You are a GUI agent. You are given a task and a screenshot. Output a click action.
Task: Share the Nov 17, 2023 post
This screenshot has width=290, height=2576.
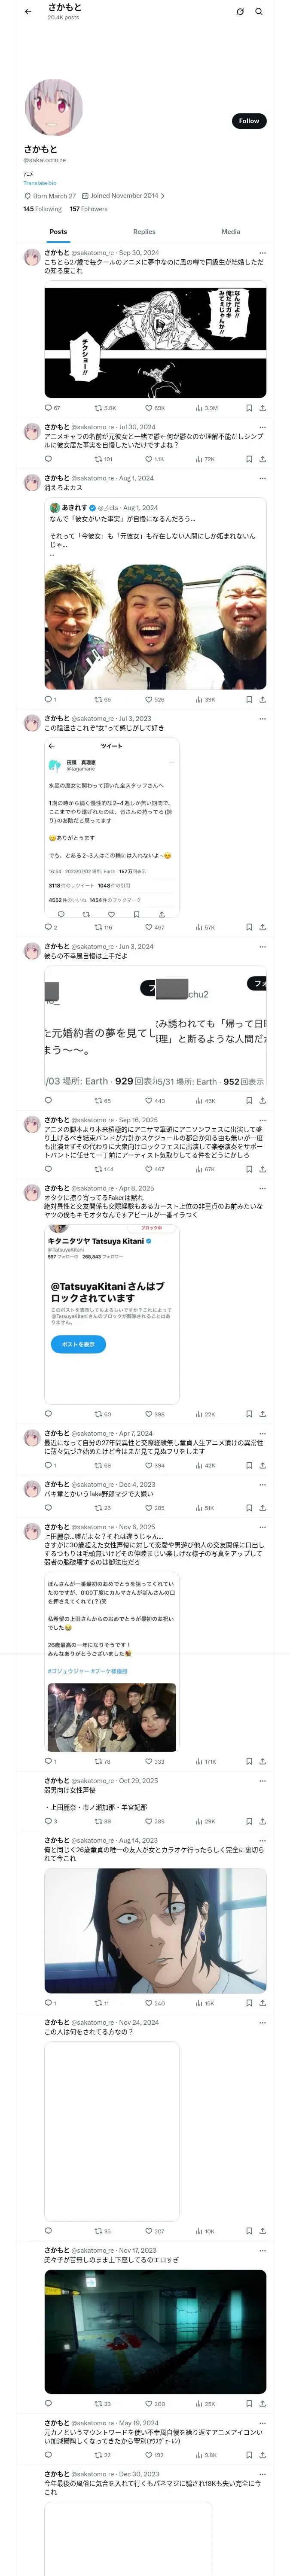pyautogui.click(x=262, y=2403)
